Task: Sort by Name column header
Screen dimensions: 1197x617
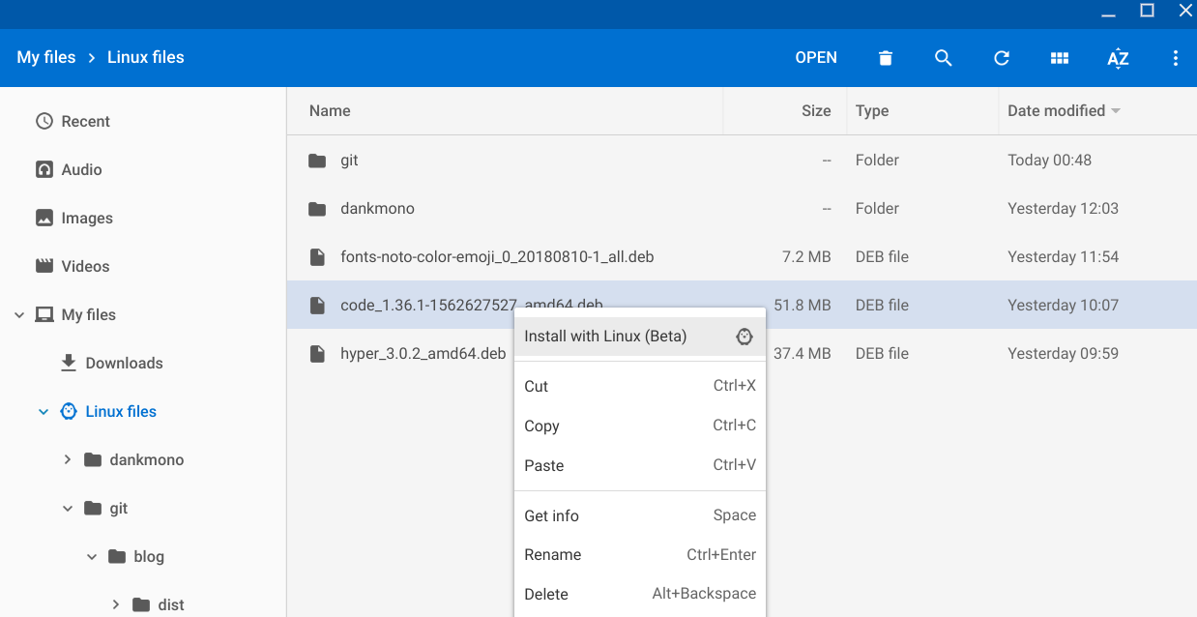Action: click(330, 110)
